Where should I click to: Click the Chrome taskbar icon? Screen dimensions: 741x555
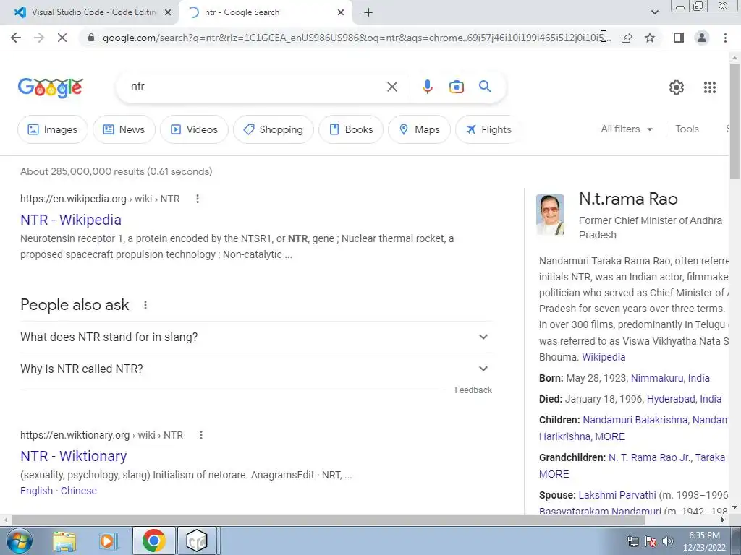[153, 541]
